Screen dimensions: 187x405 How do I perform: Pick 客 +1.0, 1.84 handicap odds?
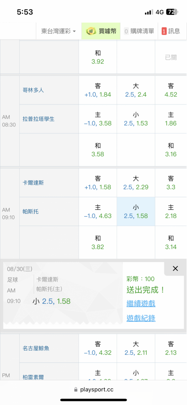pos(98,90)
